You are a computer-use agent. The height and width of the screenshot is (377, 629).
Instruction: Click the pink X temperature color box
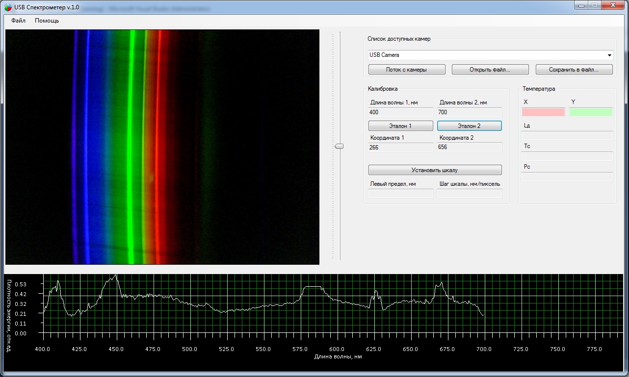pos(543,112)
